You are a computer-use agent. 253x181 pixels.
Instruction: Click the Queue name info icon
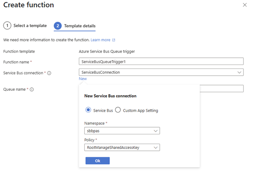click(x=32, y=89)
